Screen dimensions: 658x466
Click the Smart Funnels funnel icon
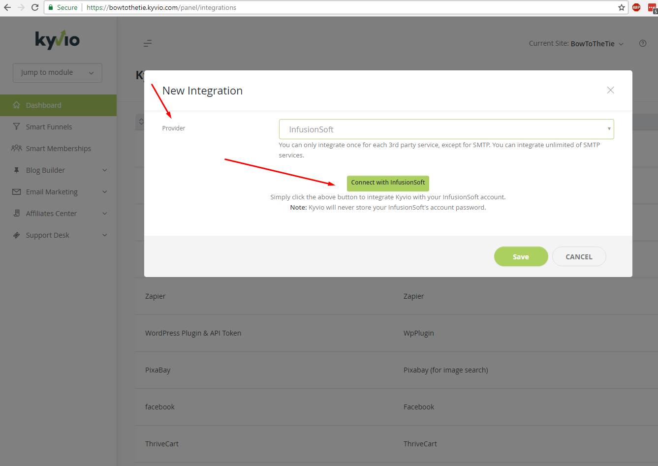pyautogui.click(x=16, y=126)
